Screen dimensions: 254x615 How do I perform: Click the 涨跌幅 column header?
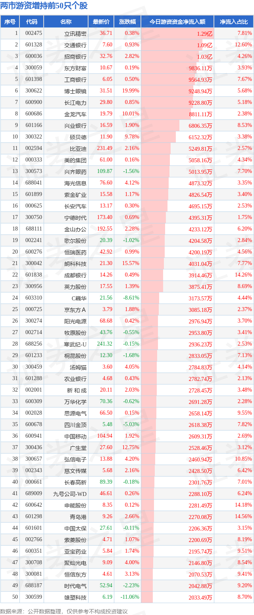coord(127,22)
